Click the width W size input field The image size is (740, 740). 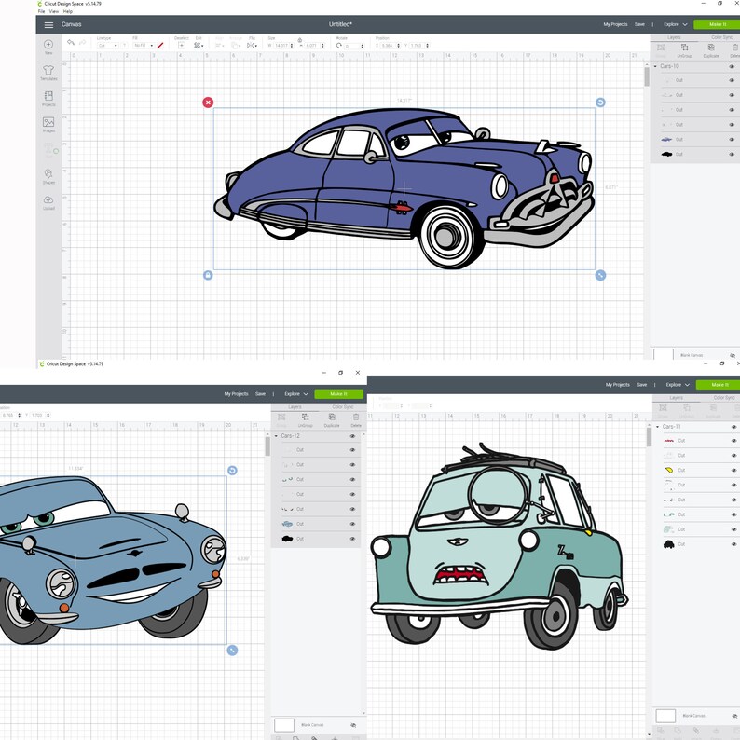tap(282, 46)
